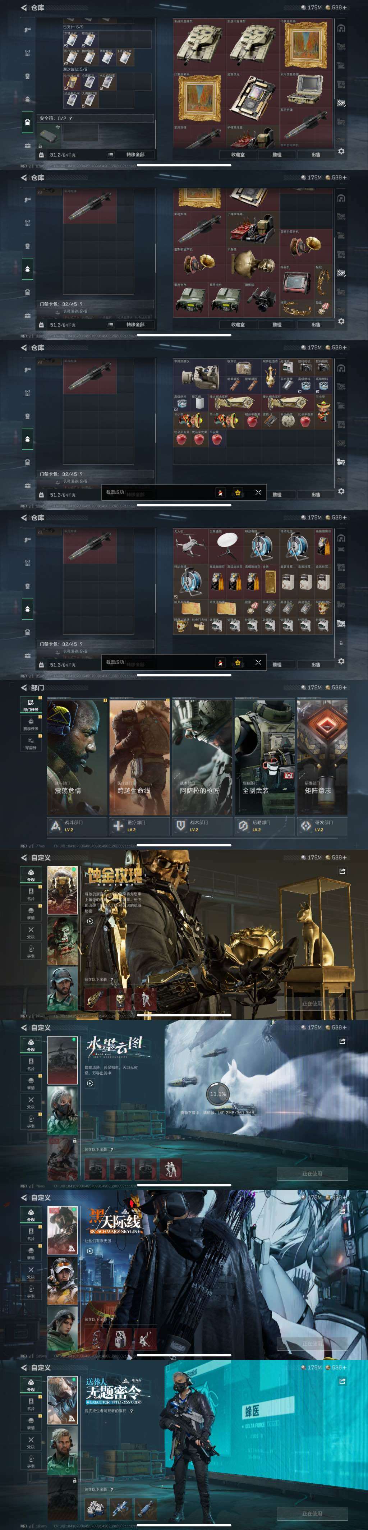Image resolution: width=368 pixels, height=1530 pixels.
Task: Click the 后勤部门 LV.2 department icon
Action: (x=243, y=826)
